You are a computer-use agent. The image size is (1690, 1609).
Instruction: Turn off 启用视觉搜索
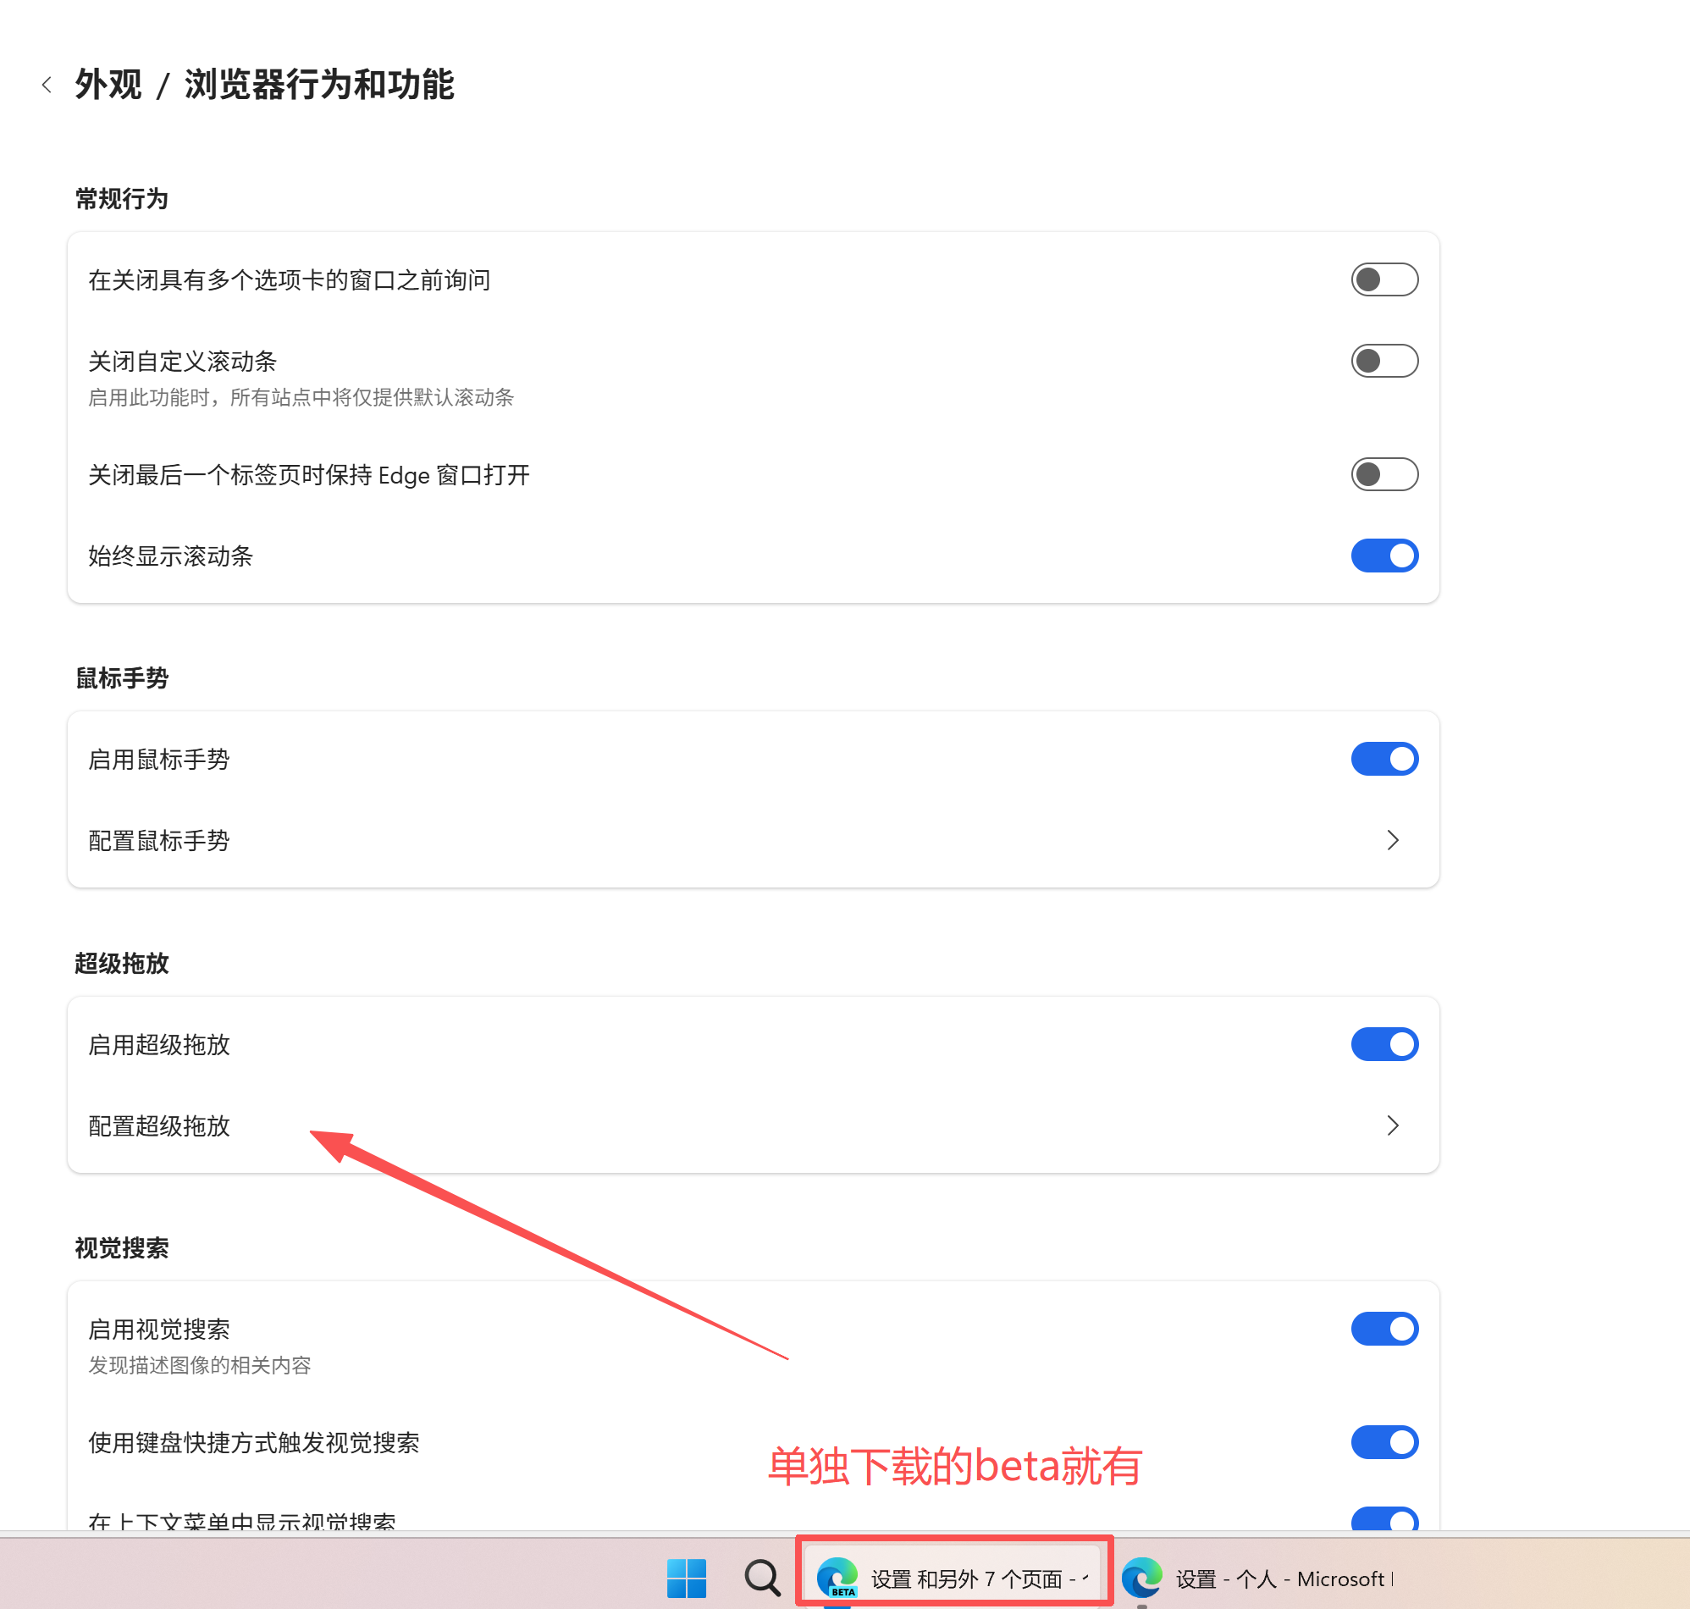pyautogui.click(x=1383, y=1329)
